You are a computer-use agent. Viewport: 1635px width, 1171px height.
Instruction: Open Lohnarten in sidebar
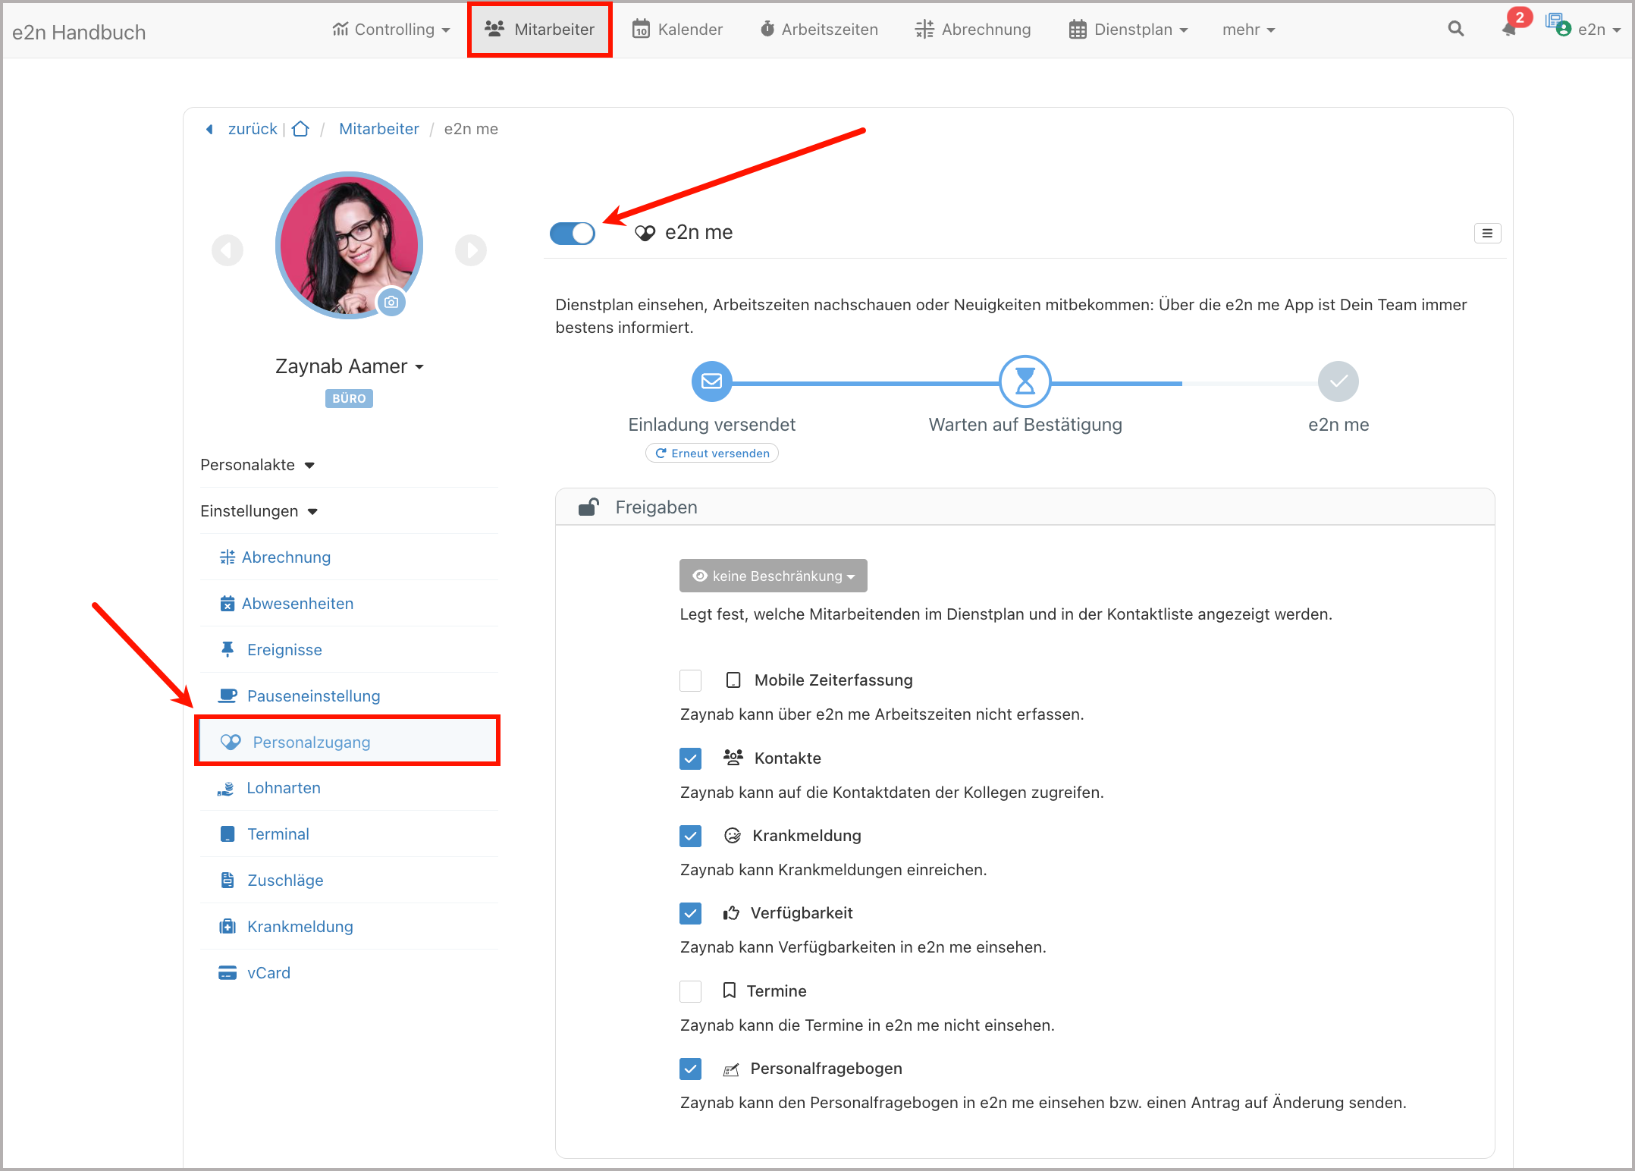284,788
